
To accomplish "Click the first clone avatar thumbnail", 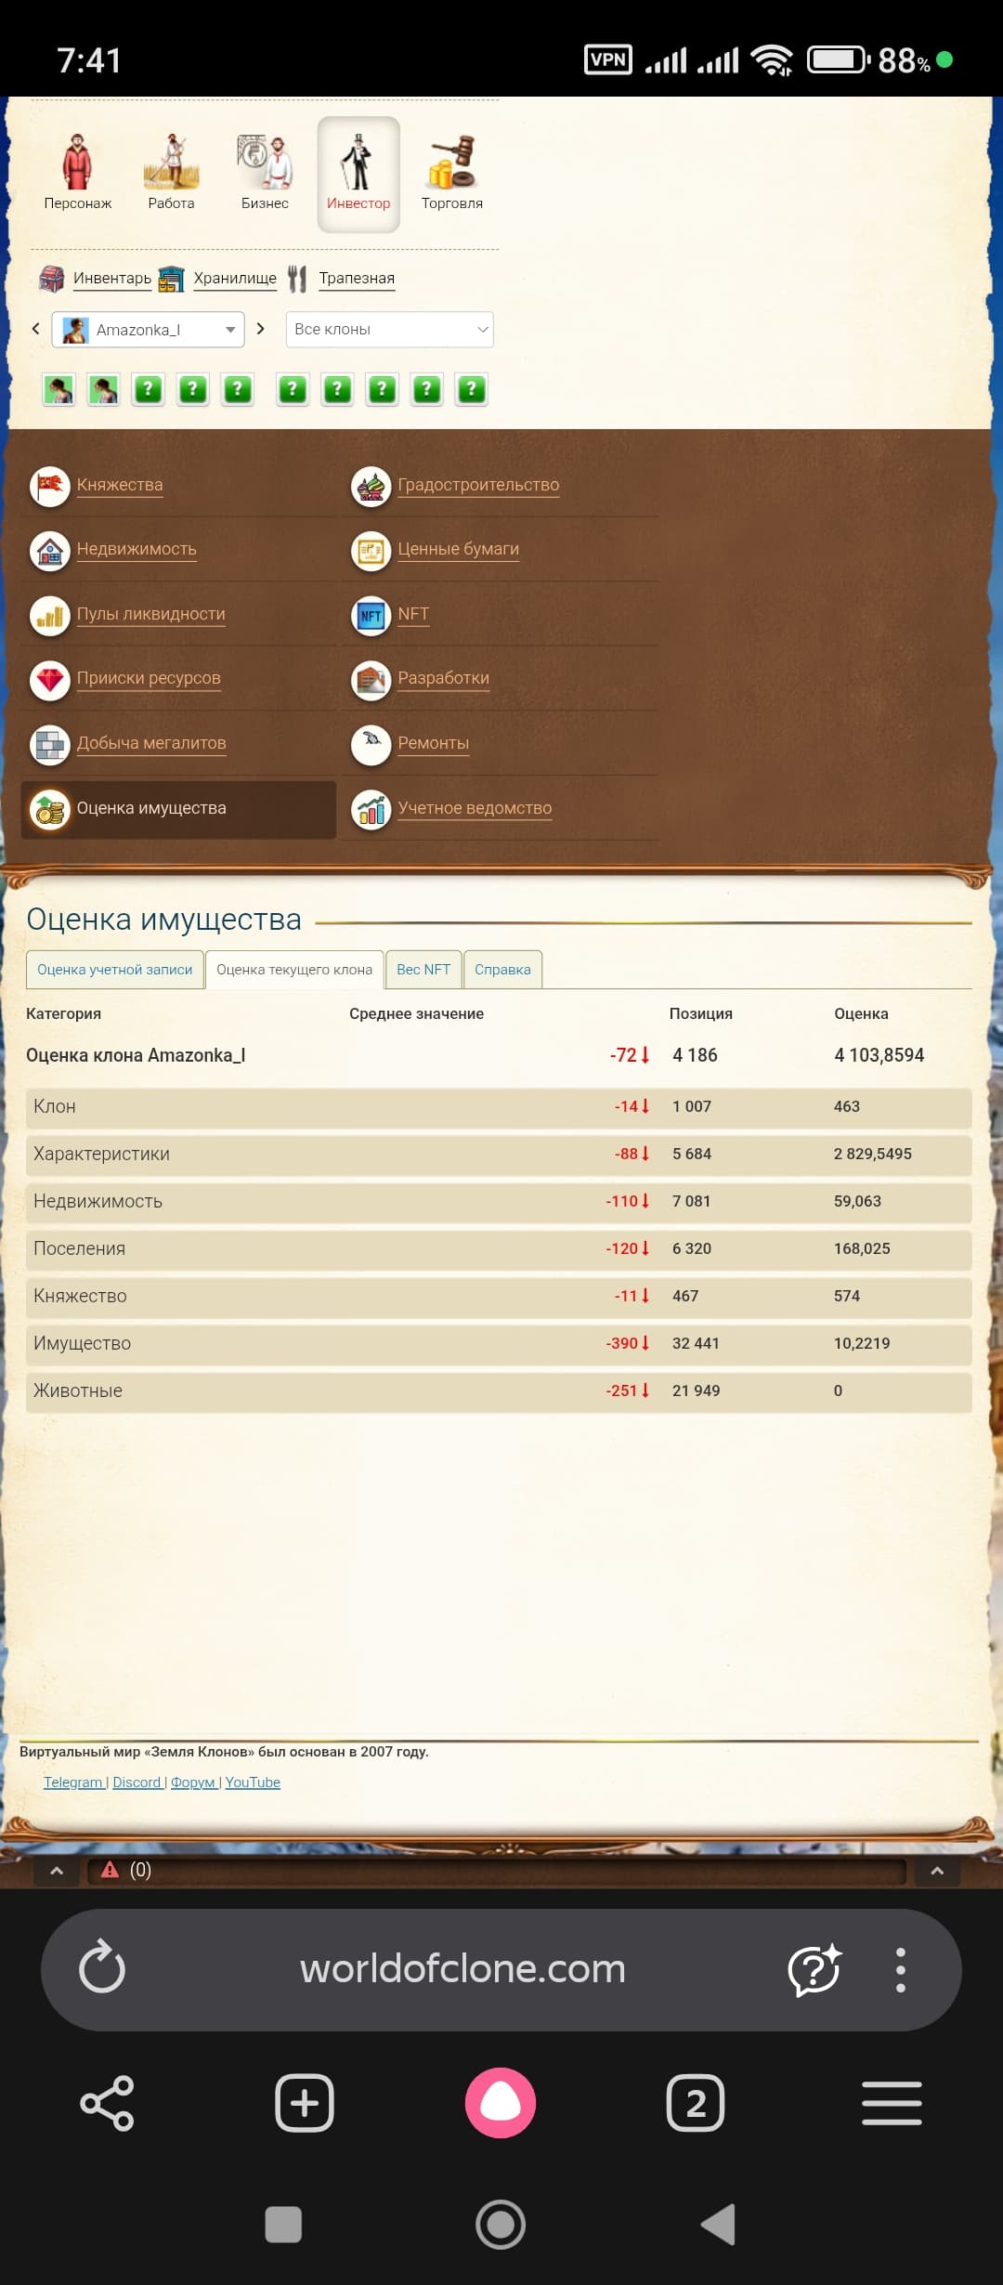I will click(59, 389).
